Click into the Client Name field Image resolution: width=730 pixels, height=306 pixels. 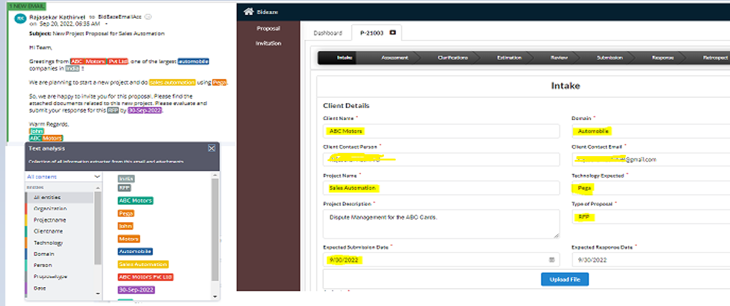[x=441, y=131]
